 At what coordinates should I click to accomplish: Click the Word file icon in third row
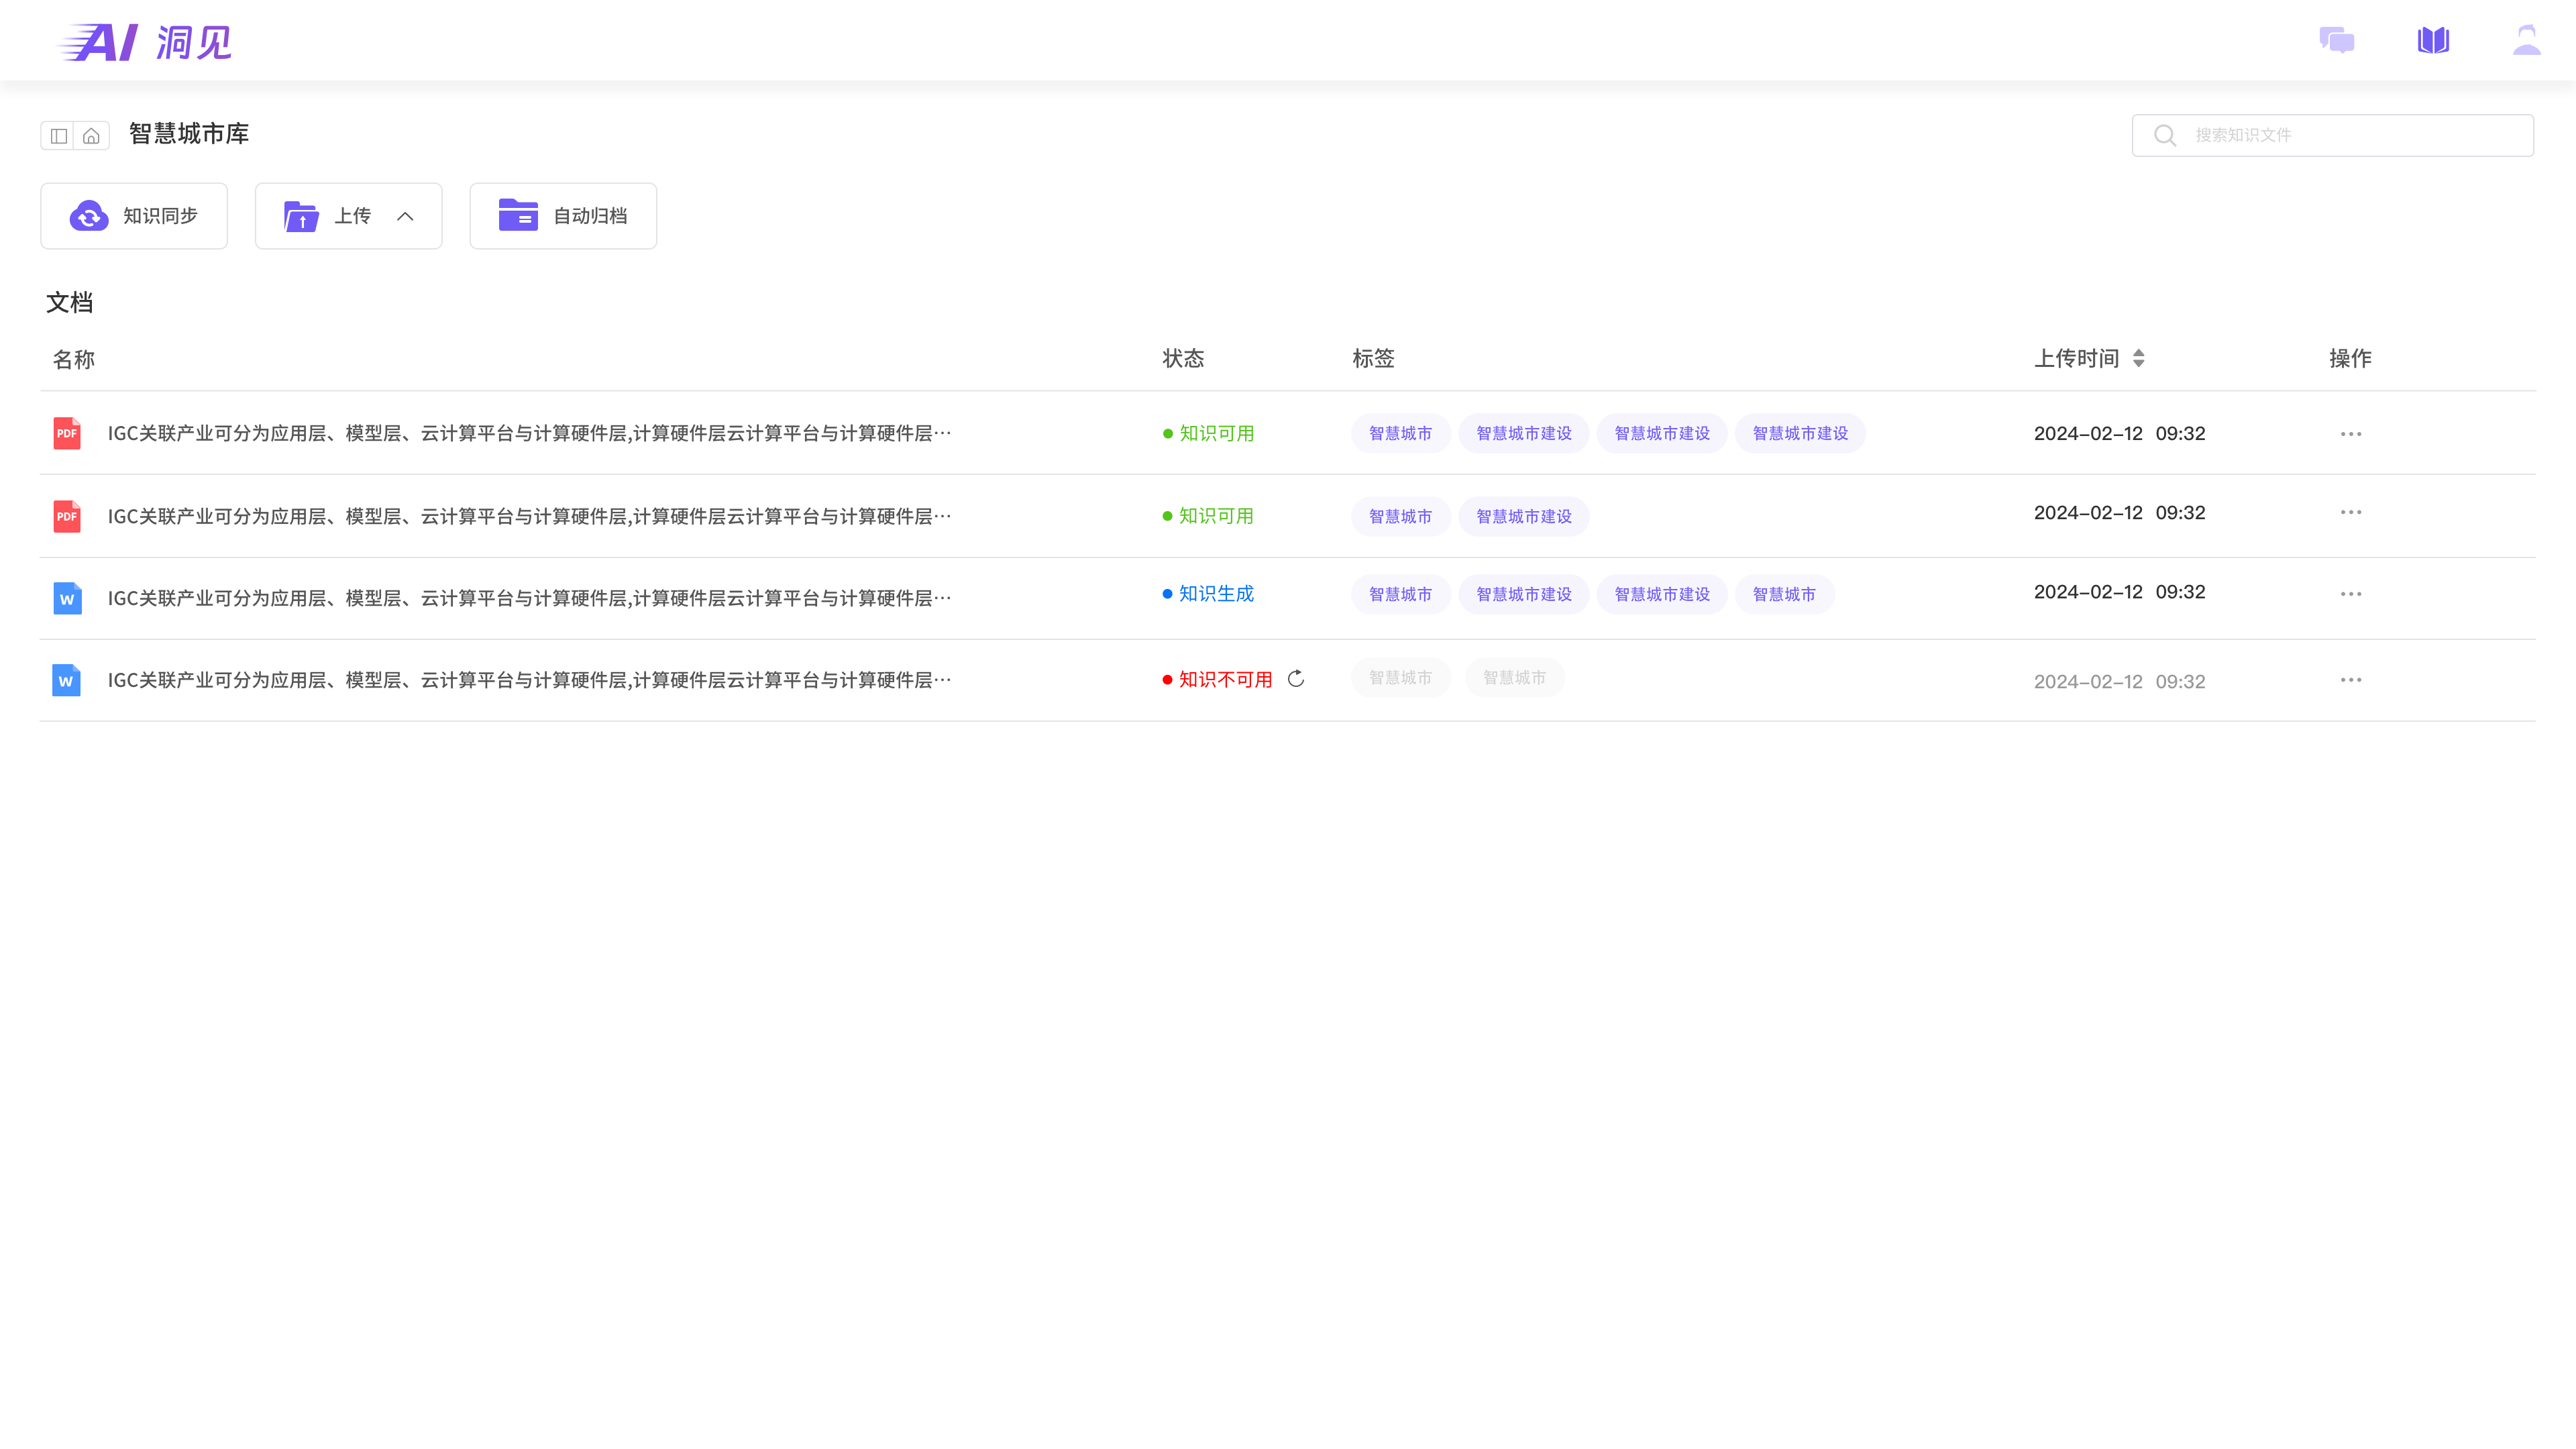point(67,598)
